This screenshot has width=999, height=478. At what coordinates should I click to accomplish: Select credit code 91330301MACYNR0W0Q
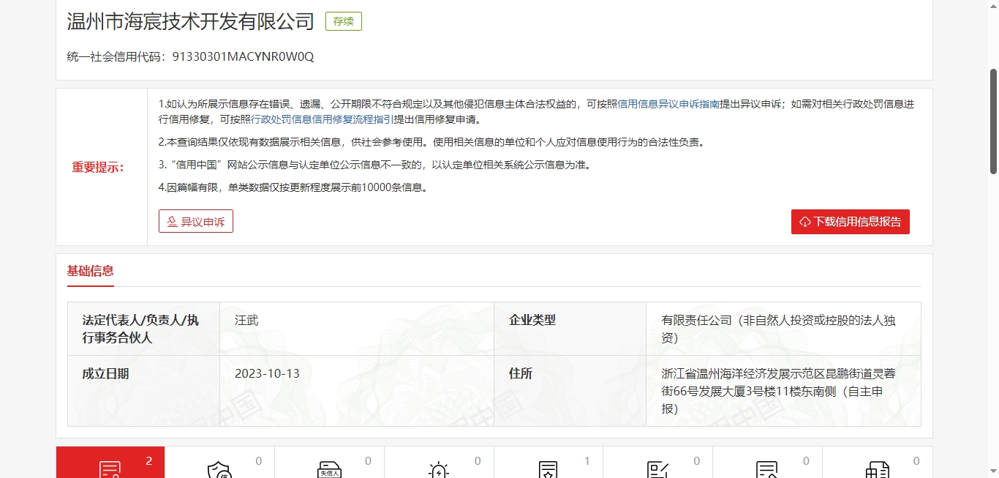tap(243, 56)
